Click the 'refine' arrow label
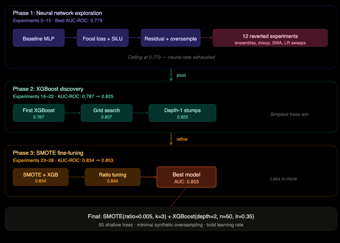340x243 pixels. click(x=182, y=139)
